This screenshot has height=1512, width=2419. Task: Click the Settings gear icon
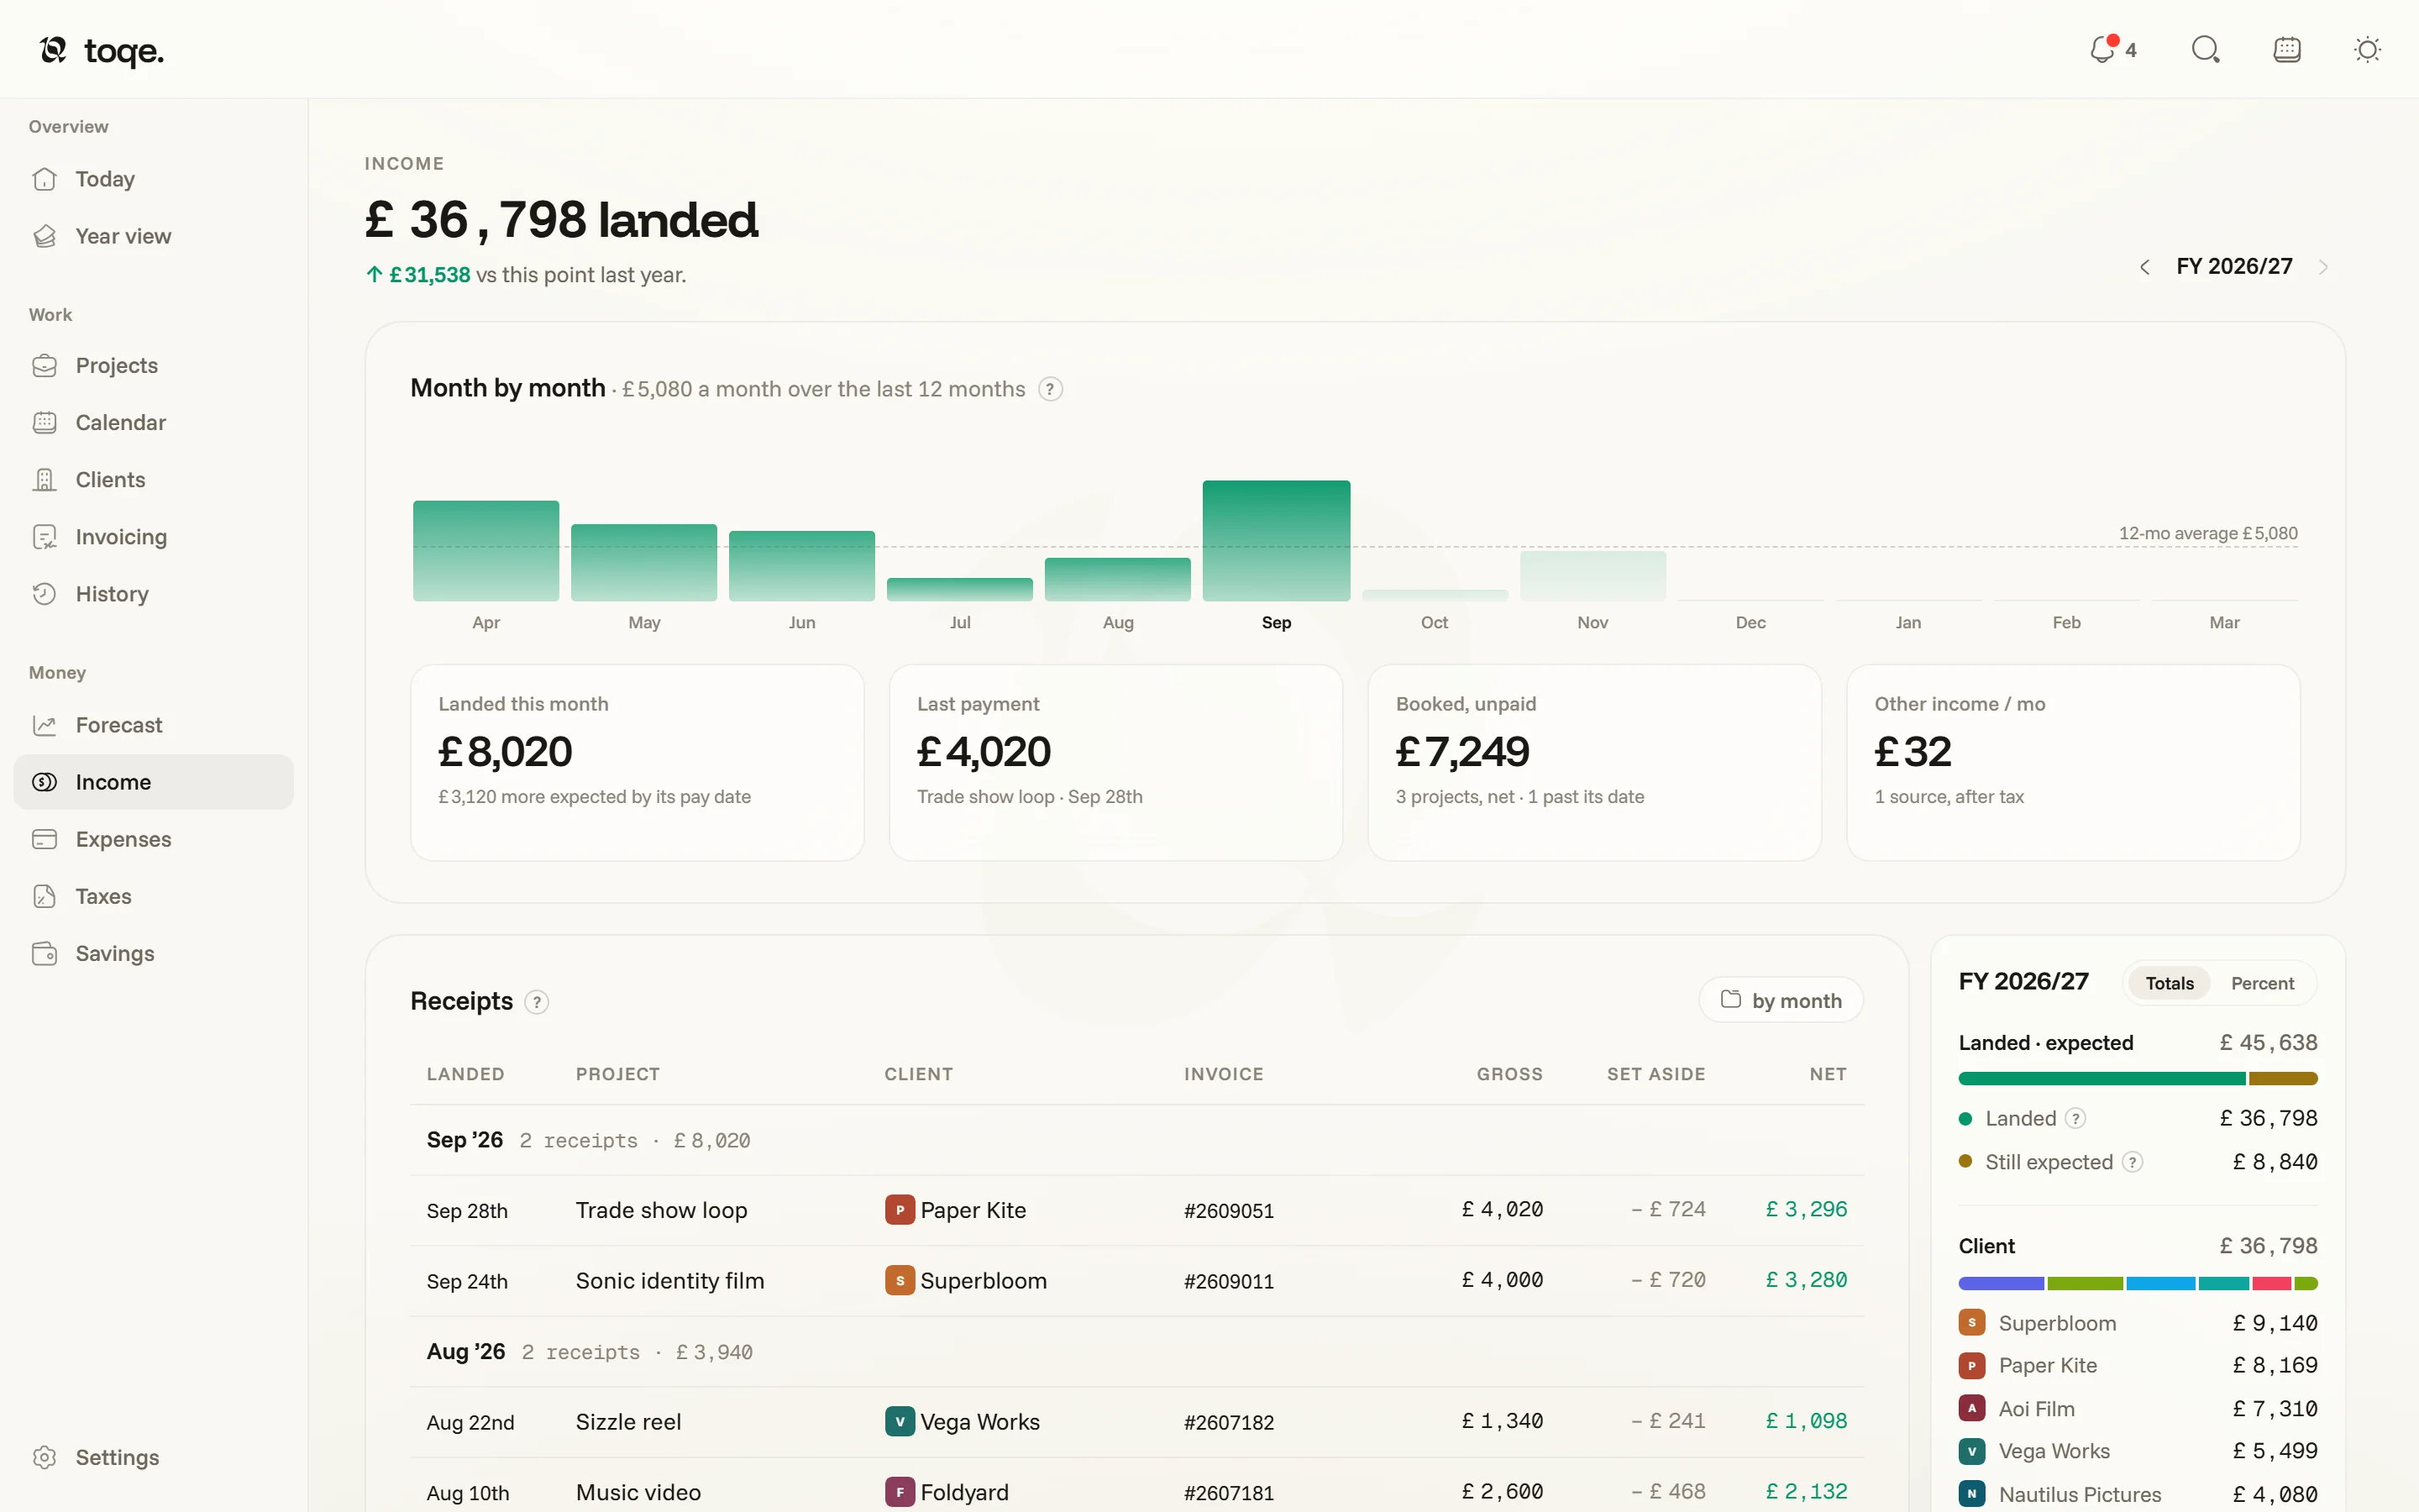point(44,1457)
